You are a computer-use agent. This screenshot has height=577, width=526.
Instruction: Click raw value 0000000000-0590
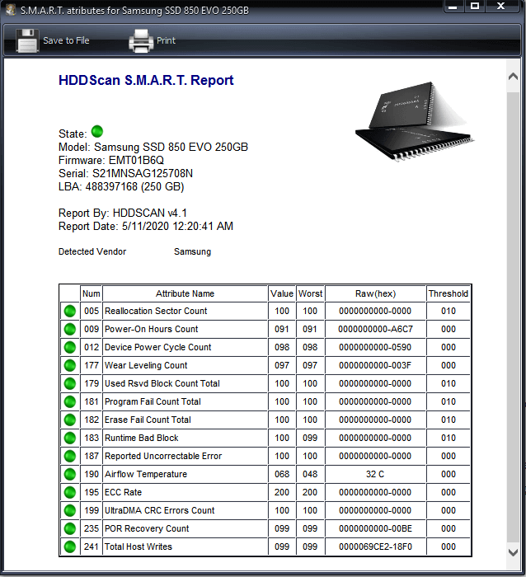375,347
